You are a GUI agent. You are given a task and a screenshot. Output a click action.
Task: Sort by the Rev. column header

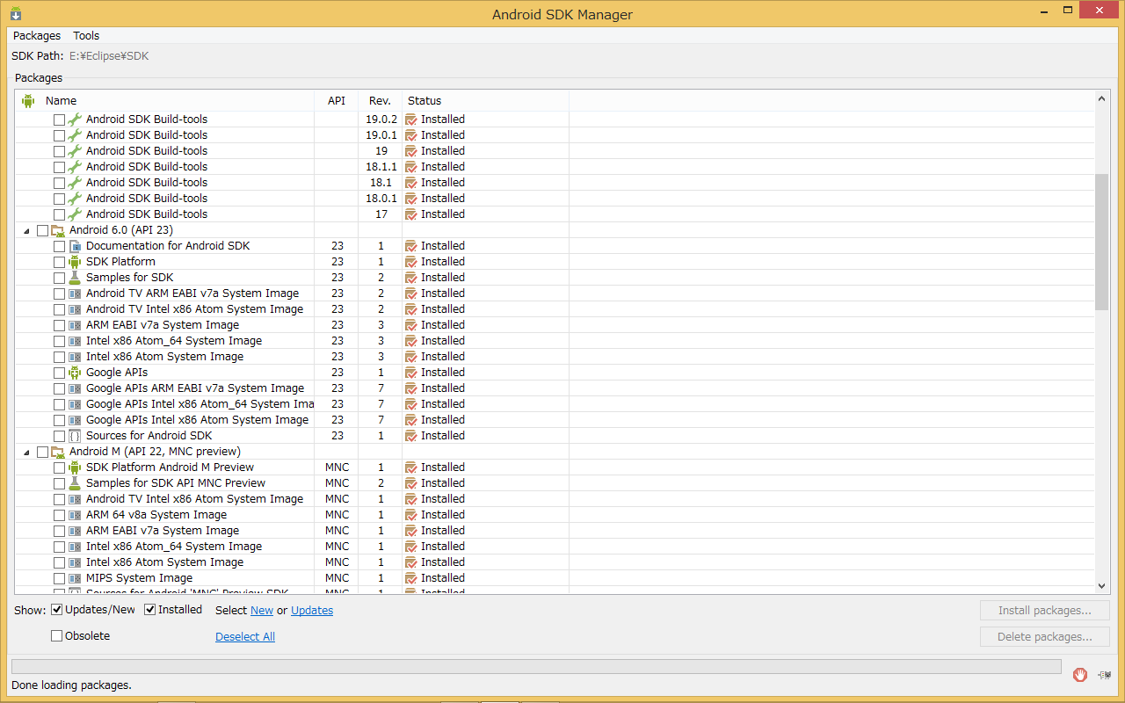coord(380,101)
